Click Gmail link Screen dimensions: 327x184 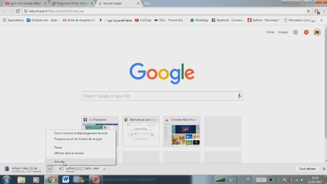click(x=270, y=32)
